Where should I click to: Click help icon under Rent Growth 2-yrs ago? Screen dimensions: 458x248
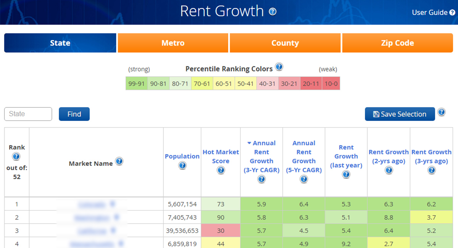coord(389,170)
